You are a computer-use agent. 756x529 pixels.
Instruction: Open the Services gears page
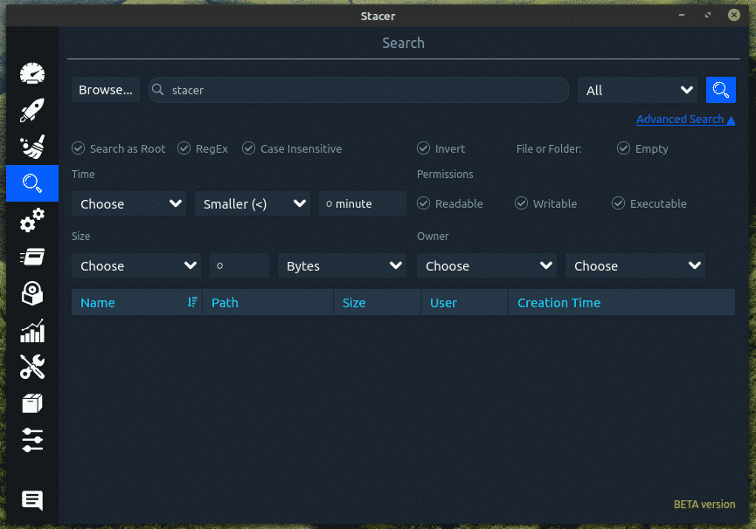tap(32, 220)
